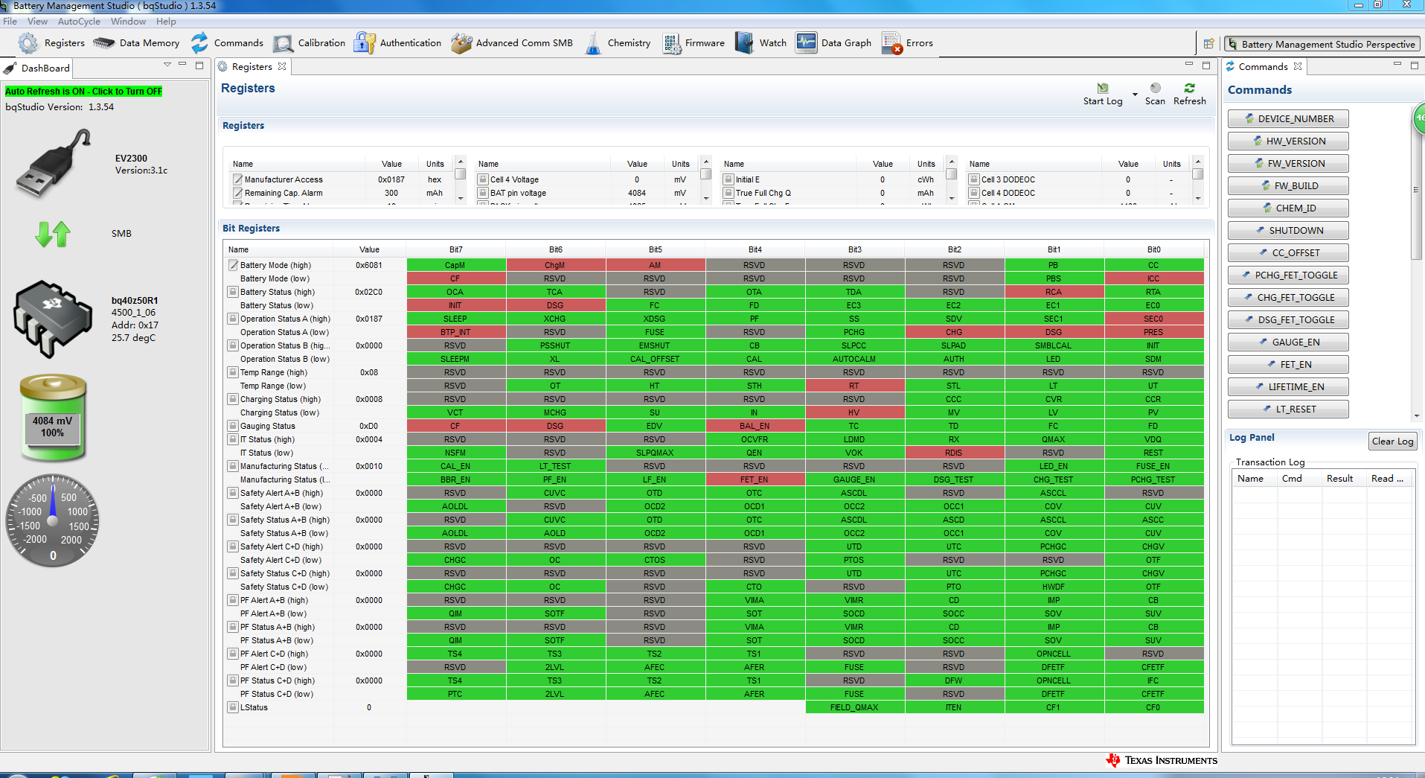1425x778 pixels.
Task: Open the Errors icon
Action: [891, 43]
